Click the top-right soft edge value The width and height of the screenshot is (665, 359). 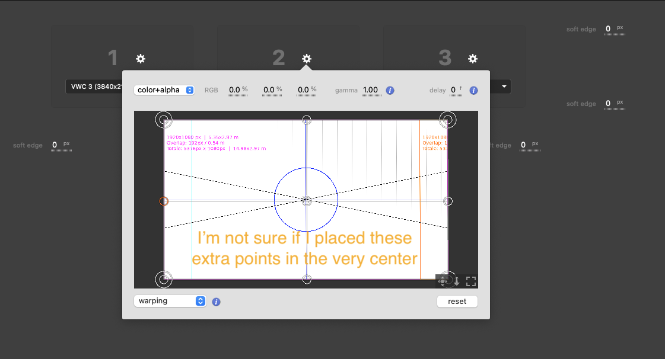click(x=608, y=29)
